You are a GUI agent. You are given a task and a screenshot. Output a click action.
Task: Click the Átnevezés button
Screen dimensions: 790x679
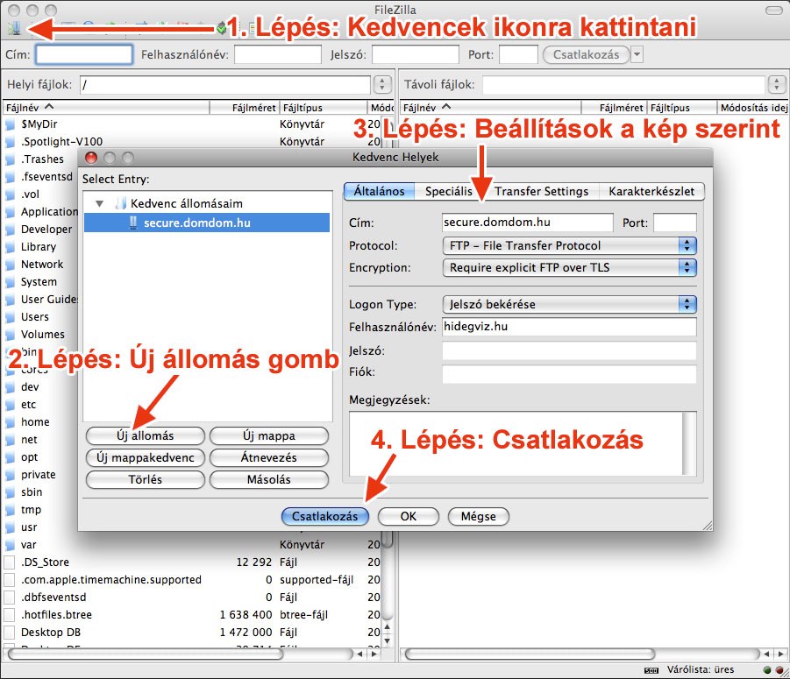(x=269, y=457)
